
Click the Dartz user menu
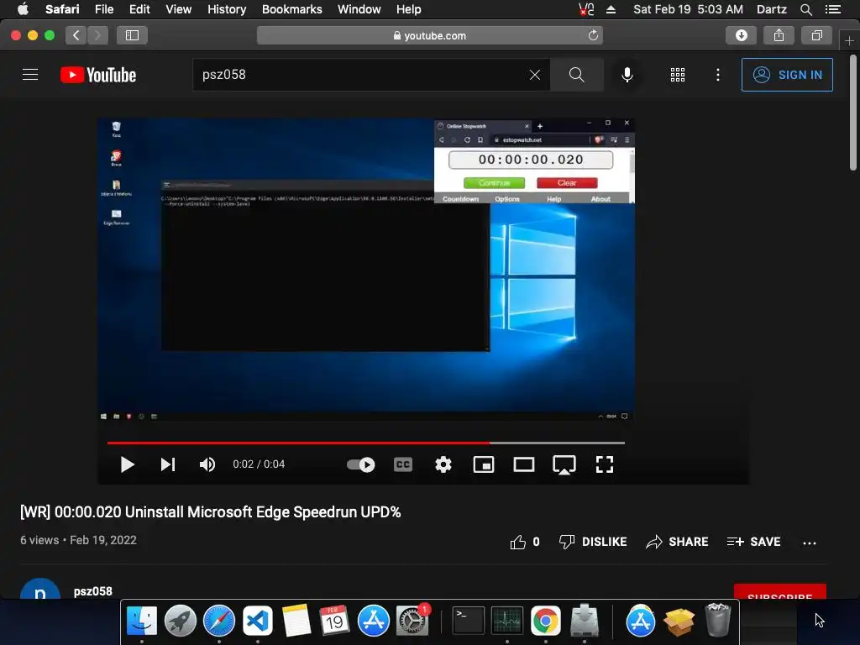point(771,9)
